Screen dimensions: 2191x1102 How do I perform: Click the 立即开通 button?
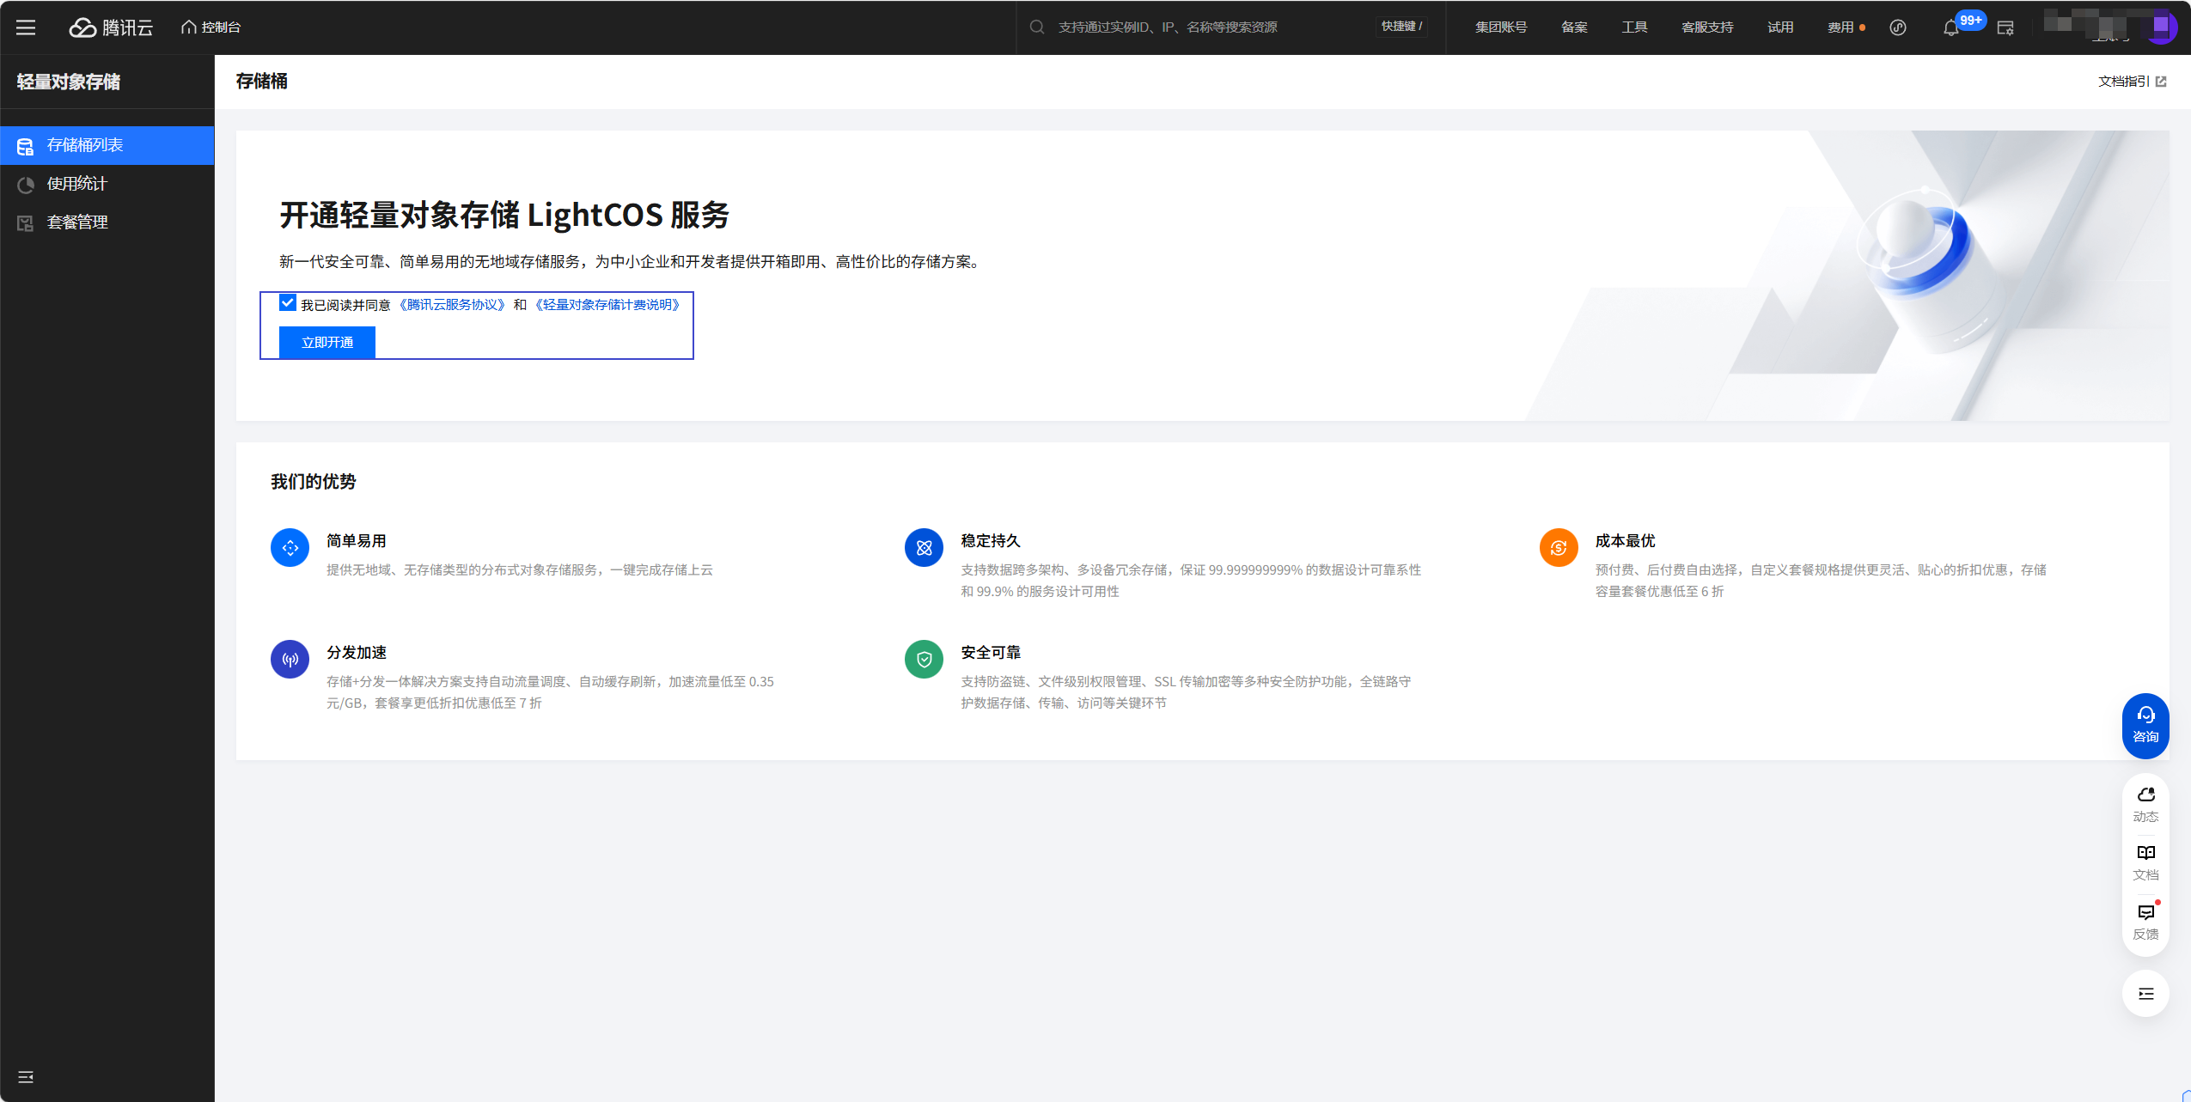pyautogui.click(x=327, y=342)
